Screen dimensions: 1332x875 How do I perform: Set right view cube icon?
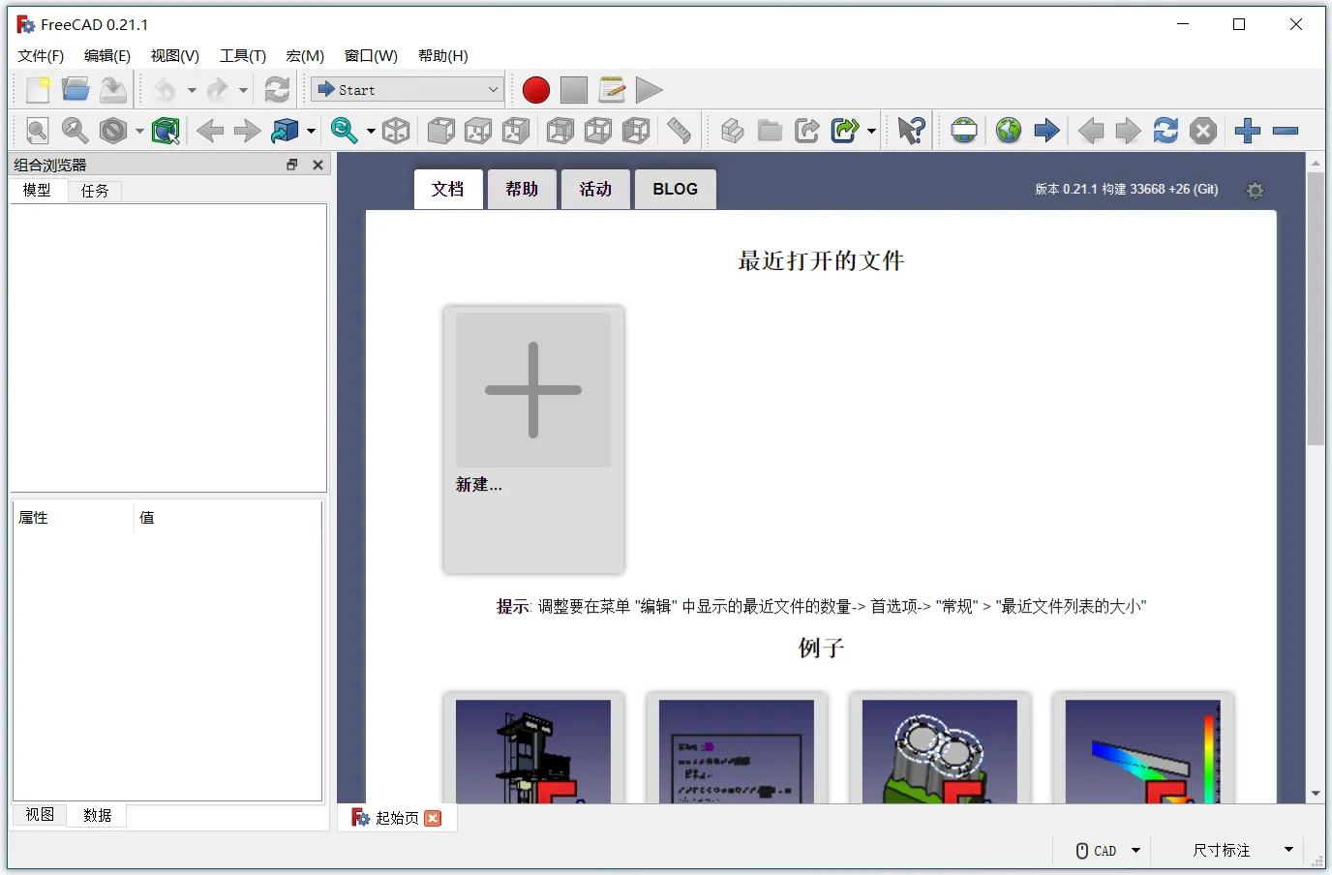click(x=516, y=131)
